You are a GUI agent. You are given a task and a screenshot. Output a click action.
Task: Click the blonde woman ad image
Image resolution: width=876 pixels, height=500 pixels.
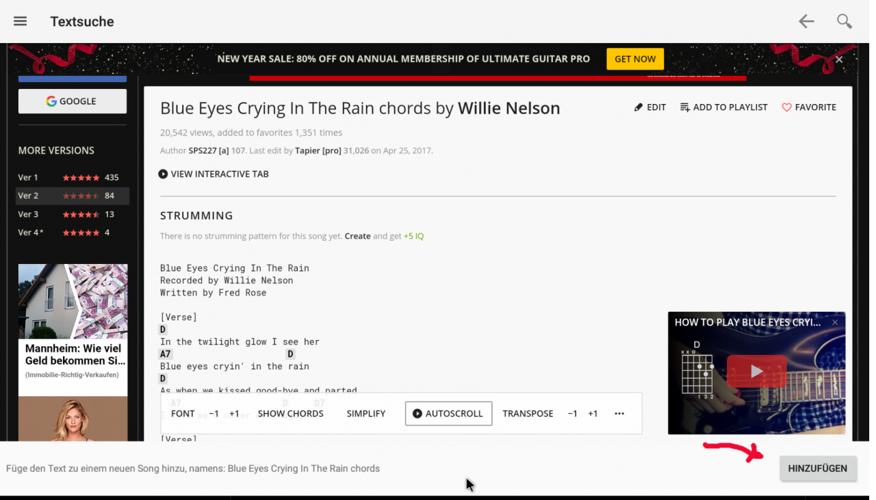(73, 419)
